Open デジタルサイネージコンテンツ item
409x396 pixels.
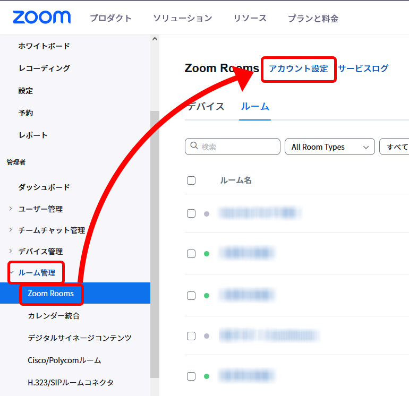point(80,338)
